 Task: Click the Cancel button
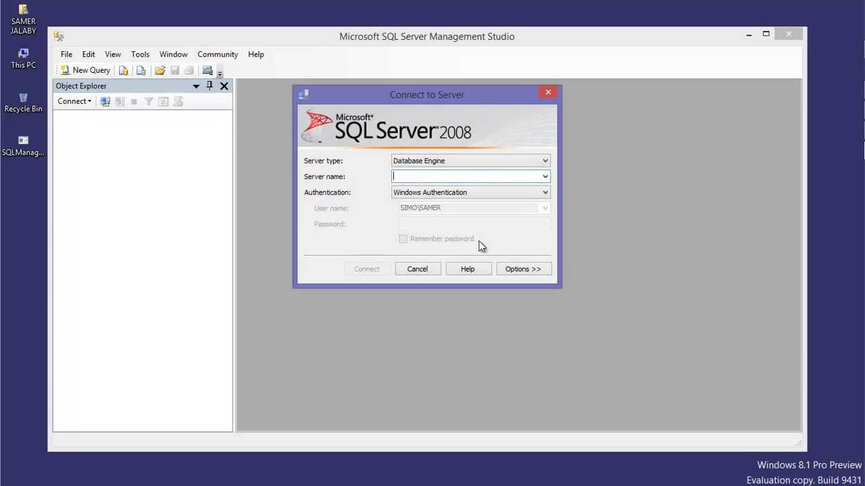417,269
